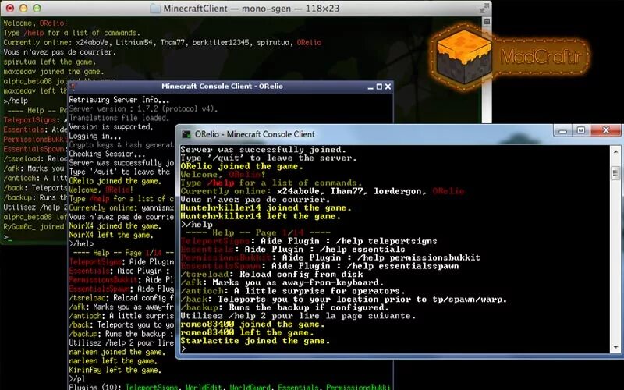Close the ORelio Windows console window
Viewport: 624px width, 390px height.
pyautogui.click(x=606, y=130)
